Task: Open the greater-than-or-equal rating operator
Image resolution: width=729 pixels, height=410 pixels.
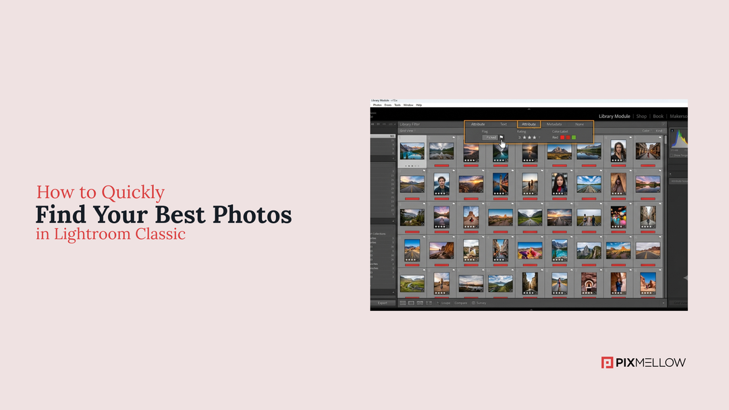Action: point(519,138)
